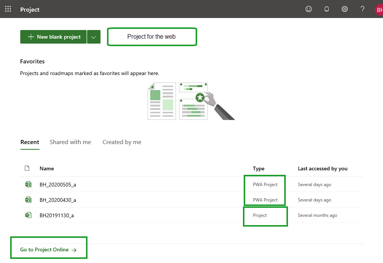Viewport: 383px width, 263px height.
Task: Click the Project app title in header
Action: point(30,9)
